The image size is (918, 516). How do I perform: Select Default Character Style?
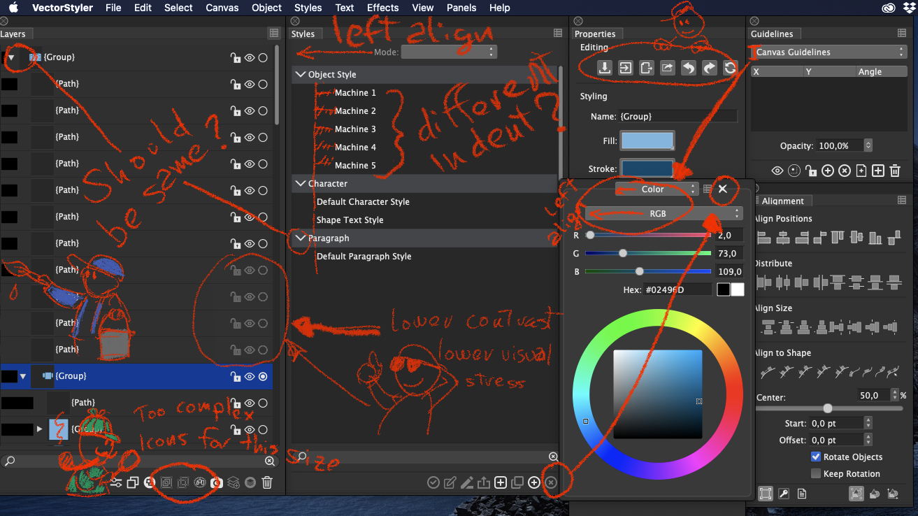point(363,202)
